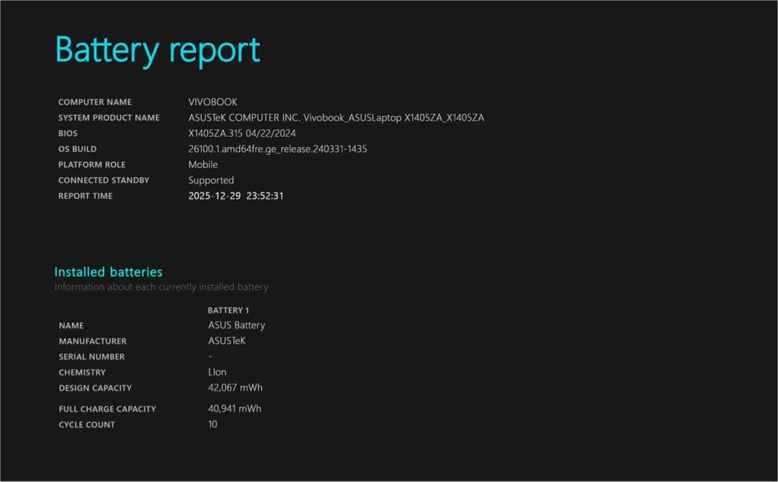
Task: Click the BIOS version X1405ZA.315 value
Action: (x=242, y=133)
